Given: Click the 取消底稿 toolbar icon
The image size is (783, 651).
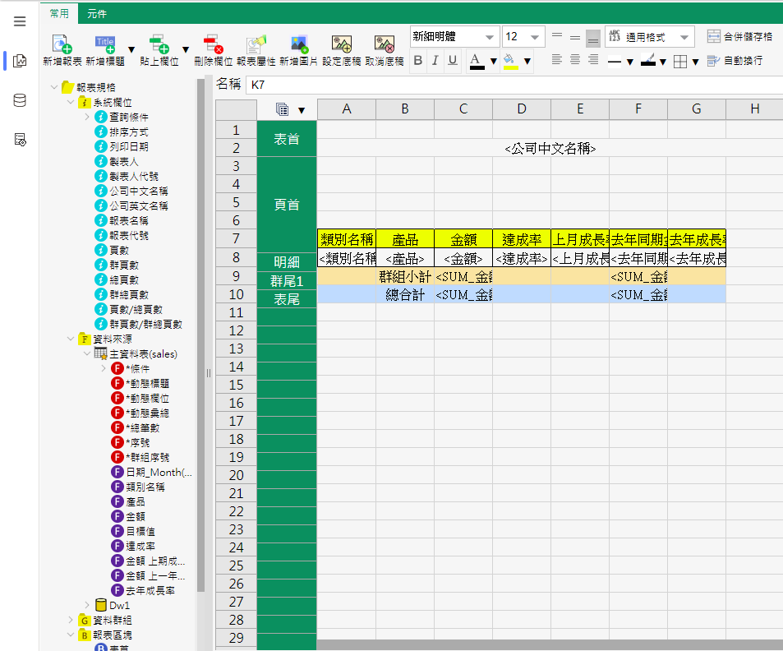Looking at the screenshot, I should click(385, 50).
